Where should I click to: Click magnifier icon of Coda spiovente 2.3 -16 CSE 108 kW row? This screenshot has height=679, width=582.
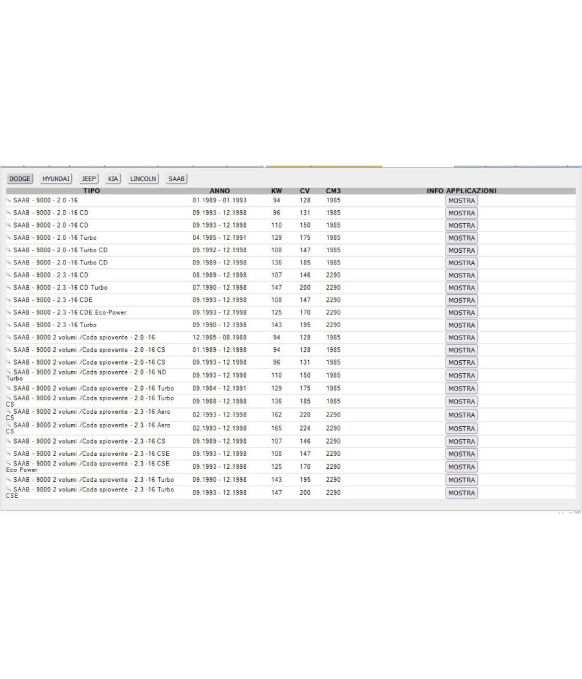[8, 453]
